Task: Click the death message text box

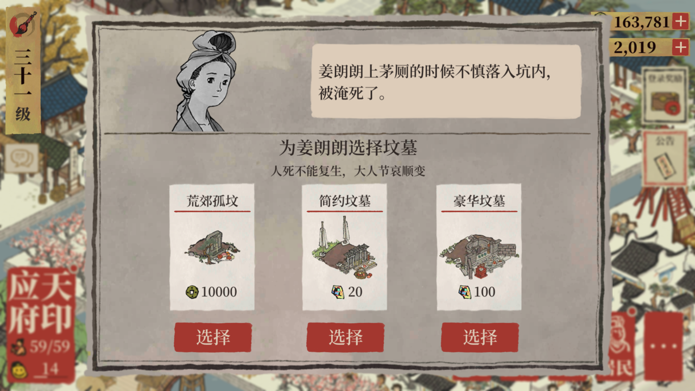Action: tap(446, 81)
